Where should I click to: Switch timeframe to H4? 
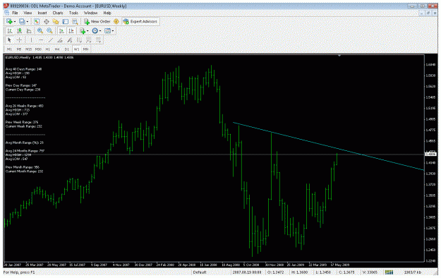[57, 49]
